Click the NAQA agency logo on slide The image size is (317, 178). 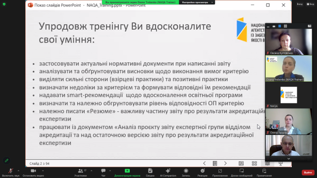tap(251, 30)
